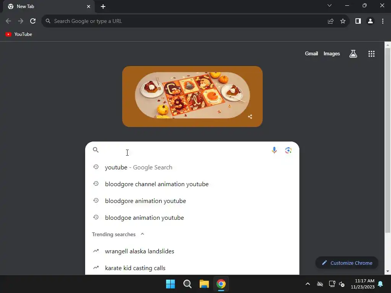The width and height of the screenshot is (391, 293).
Task: Click the scroll-down arrow of the page scrollbar
Action: pos(388,271)
